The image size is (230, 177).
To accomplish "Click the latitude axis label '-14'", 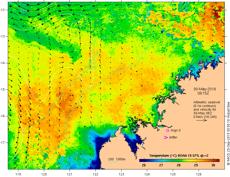I will (3, 63).
